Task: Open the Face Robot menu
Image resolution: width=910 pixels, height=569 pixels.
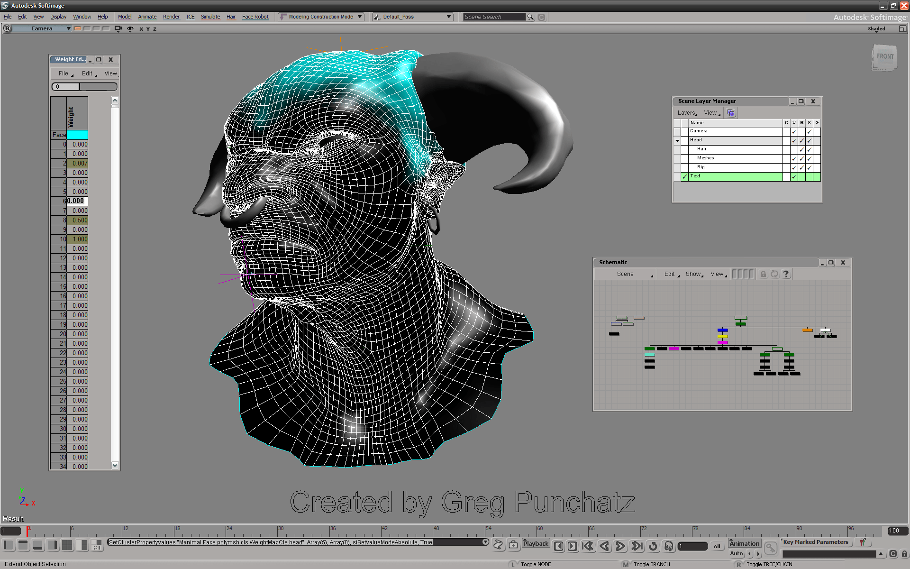Action: [x=255, y=17]
